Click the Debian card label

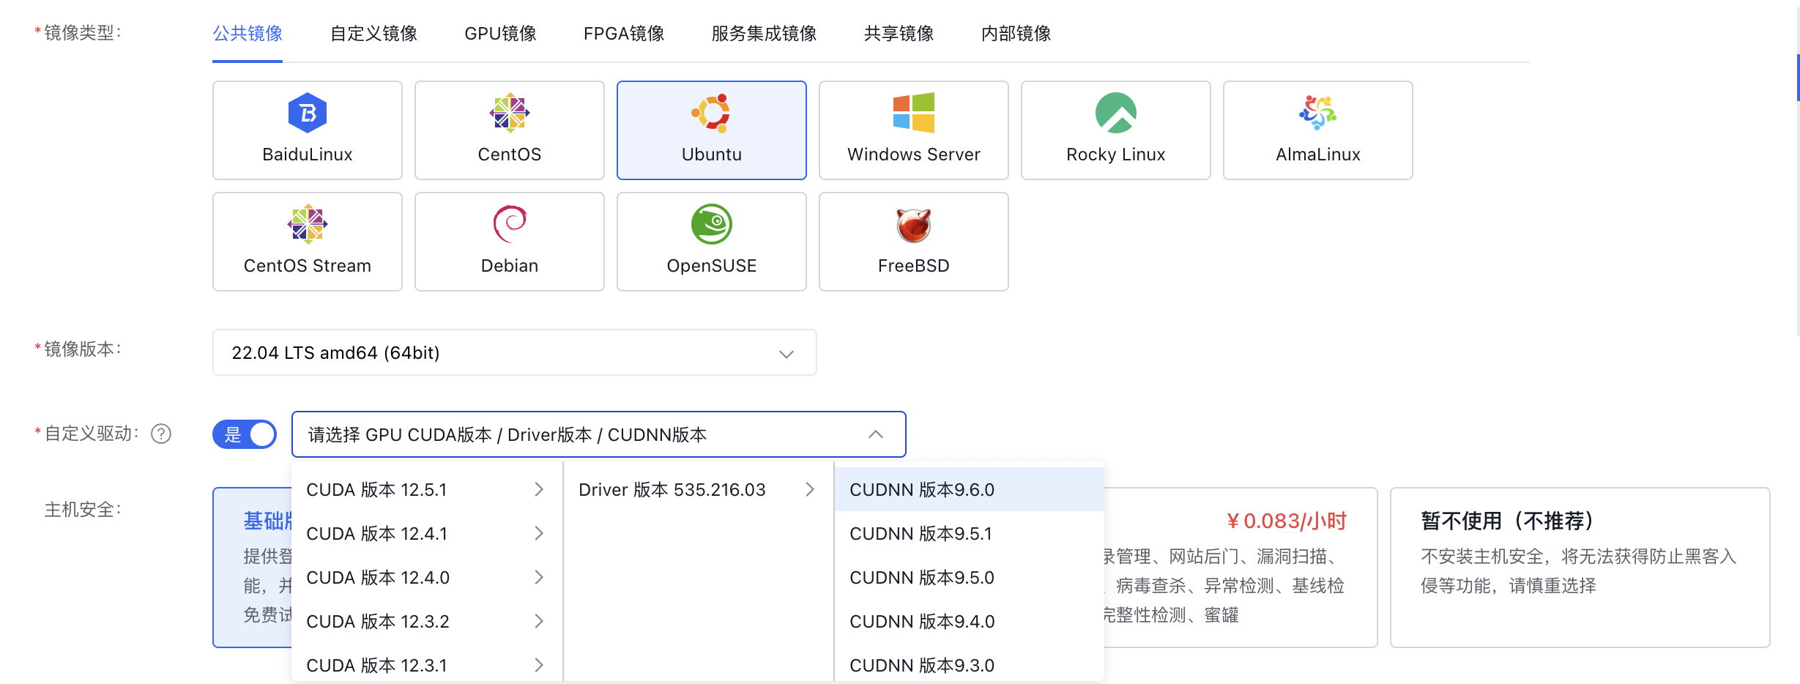tap(510, 266)
